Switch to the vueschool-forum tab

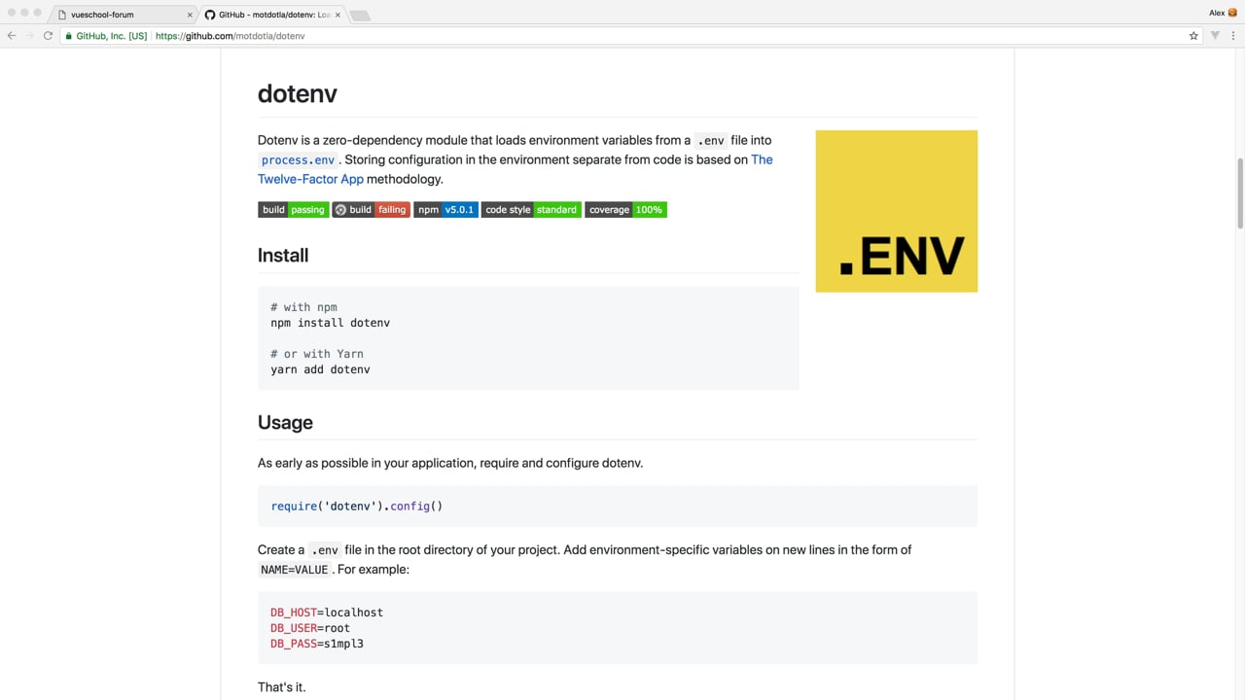(x=124, y=15)
